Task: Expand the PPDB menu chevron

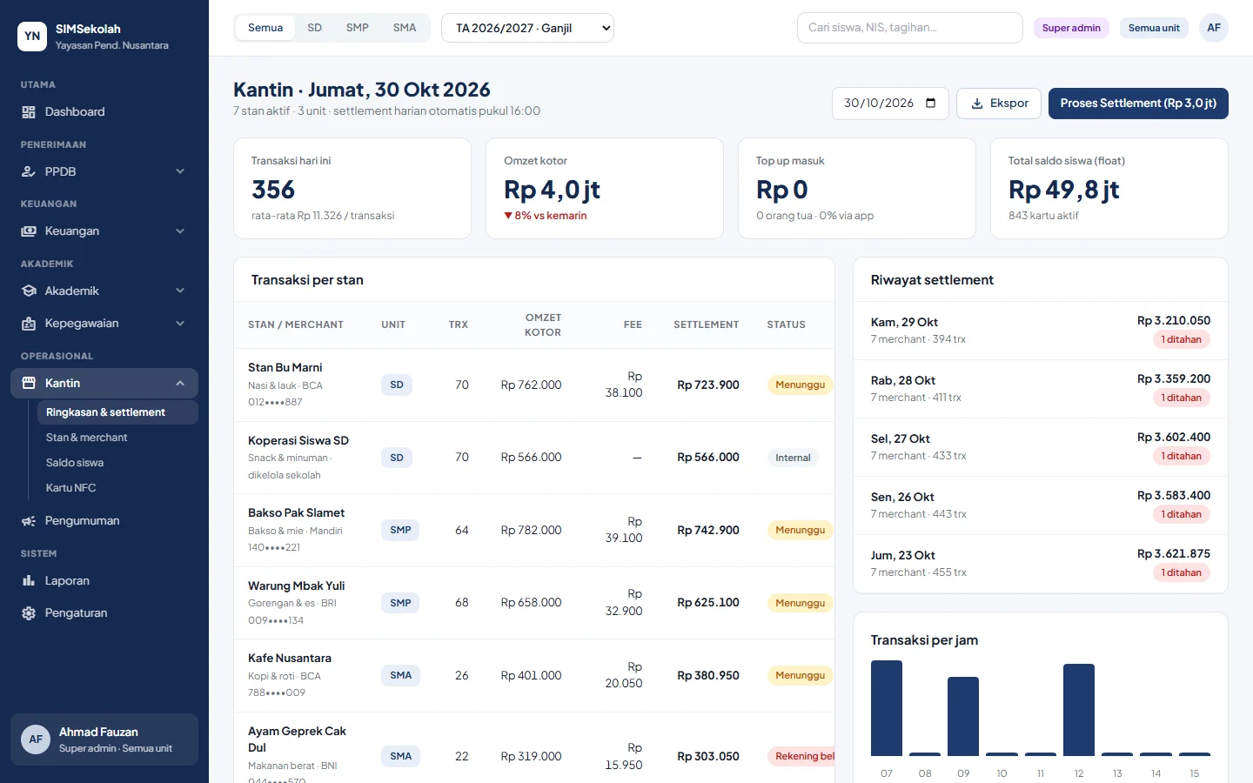Action: pyautogui.click(x=180, y=172)
